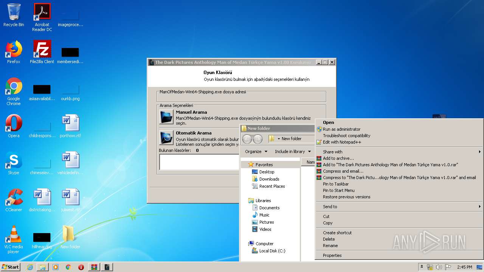Choose Rename in context menu
The height and width of the screenshot is (272, 484).
(x=399, y=246)
